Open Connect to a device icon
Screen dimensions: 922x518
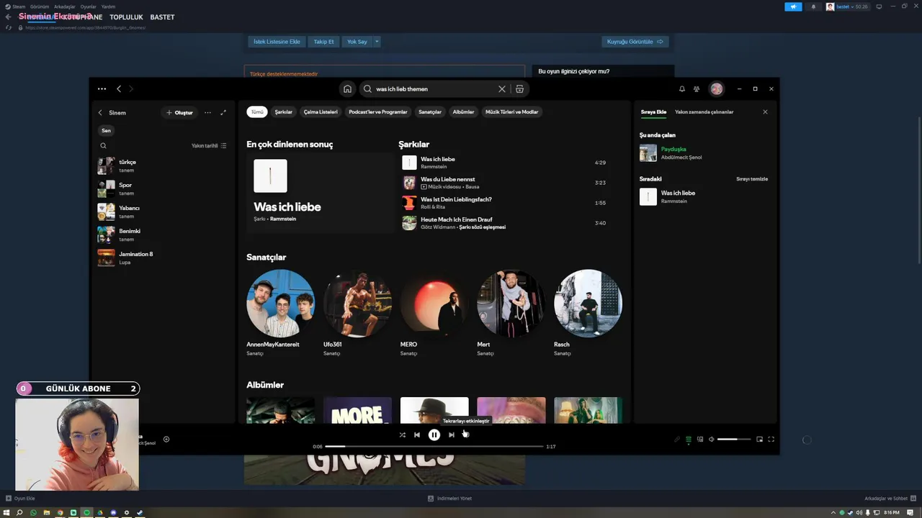(x=699, y=440)
